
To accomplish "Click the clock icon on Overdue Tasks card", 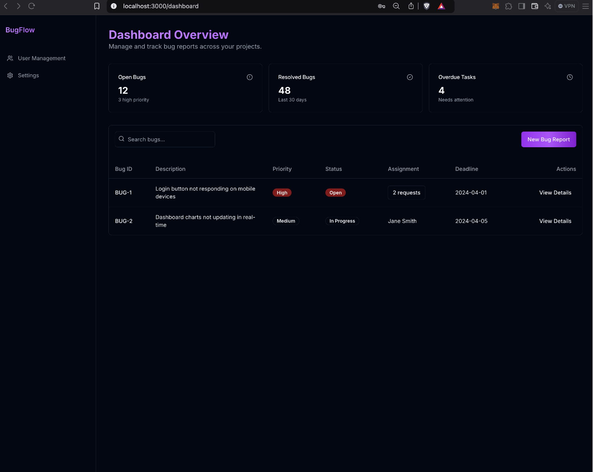I will [x=570, y=77].
